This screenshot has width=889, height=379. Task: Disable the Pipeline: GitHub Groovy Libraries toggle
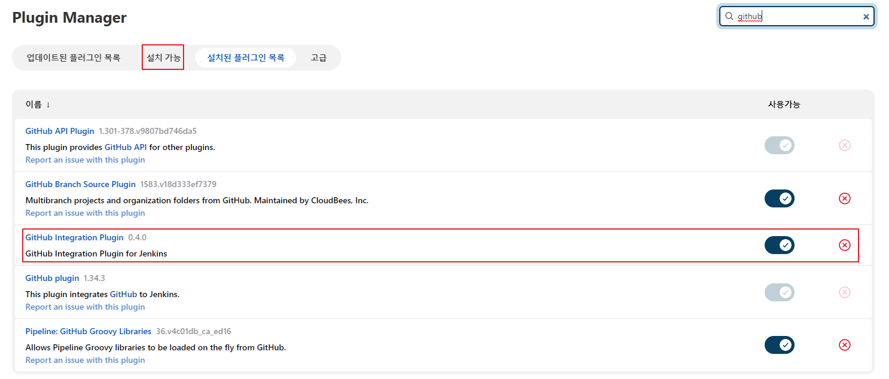coord(780,345)
